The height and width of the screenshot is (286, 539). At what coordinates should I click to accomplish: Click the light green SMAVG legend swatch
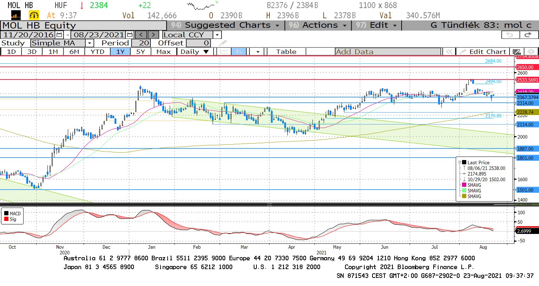click(464, 191)
